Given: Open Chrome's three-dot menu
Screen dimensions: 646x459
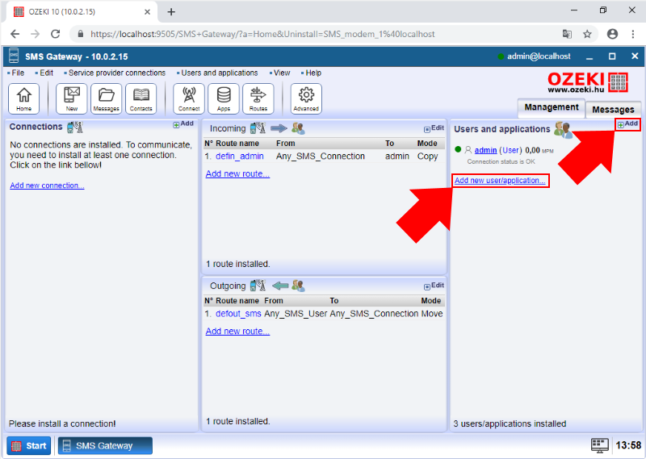Looking at the screenshot, I should click(633, 34).
